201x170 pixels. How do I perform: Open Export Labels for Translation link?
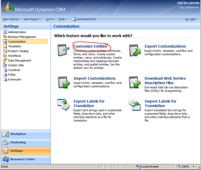[x=89, y=103]
